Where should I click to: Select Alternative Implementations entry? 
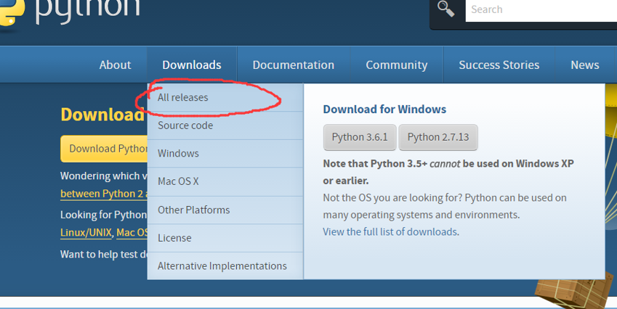[225, 265]
